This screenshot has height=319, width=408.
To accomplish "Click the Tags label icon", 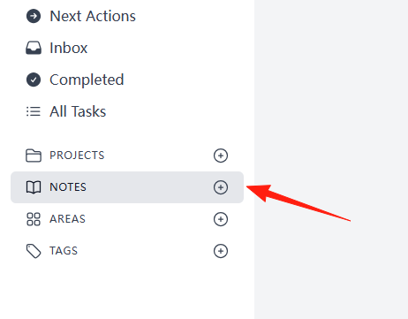I will pos(34,251).
